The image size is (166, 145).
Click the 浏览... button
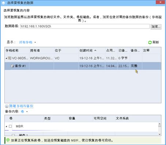pyautogui.click(x=156, y=27)
